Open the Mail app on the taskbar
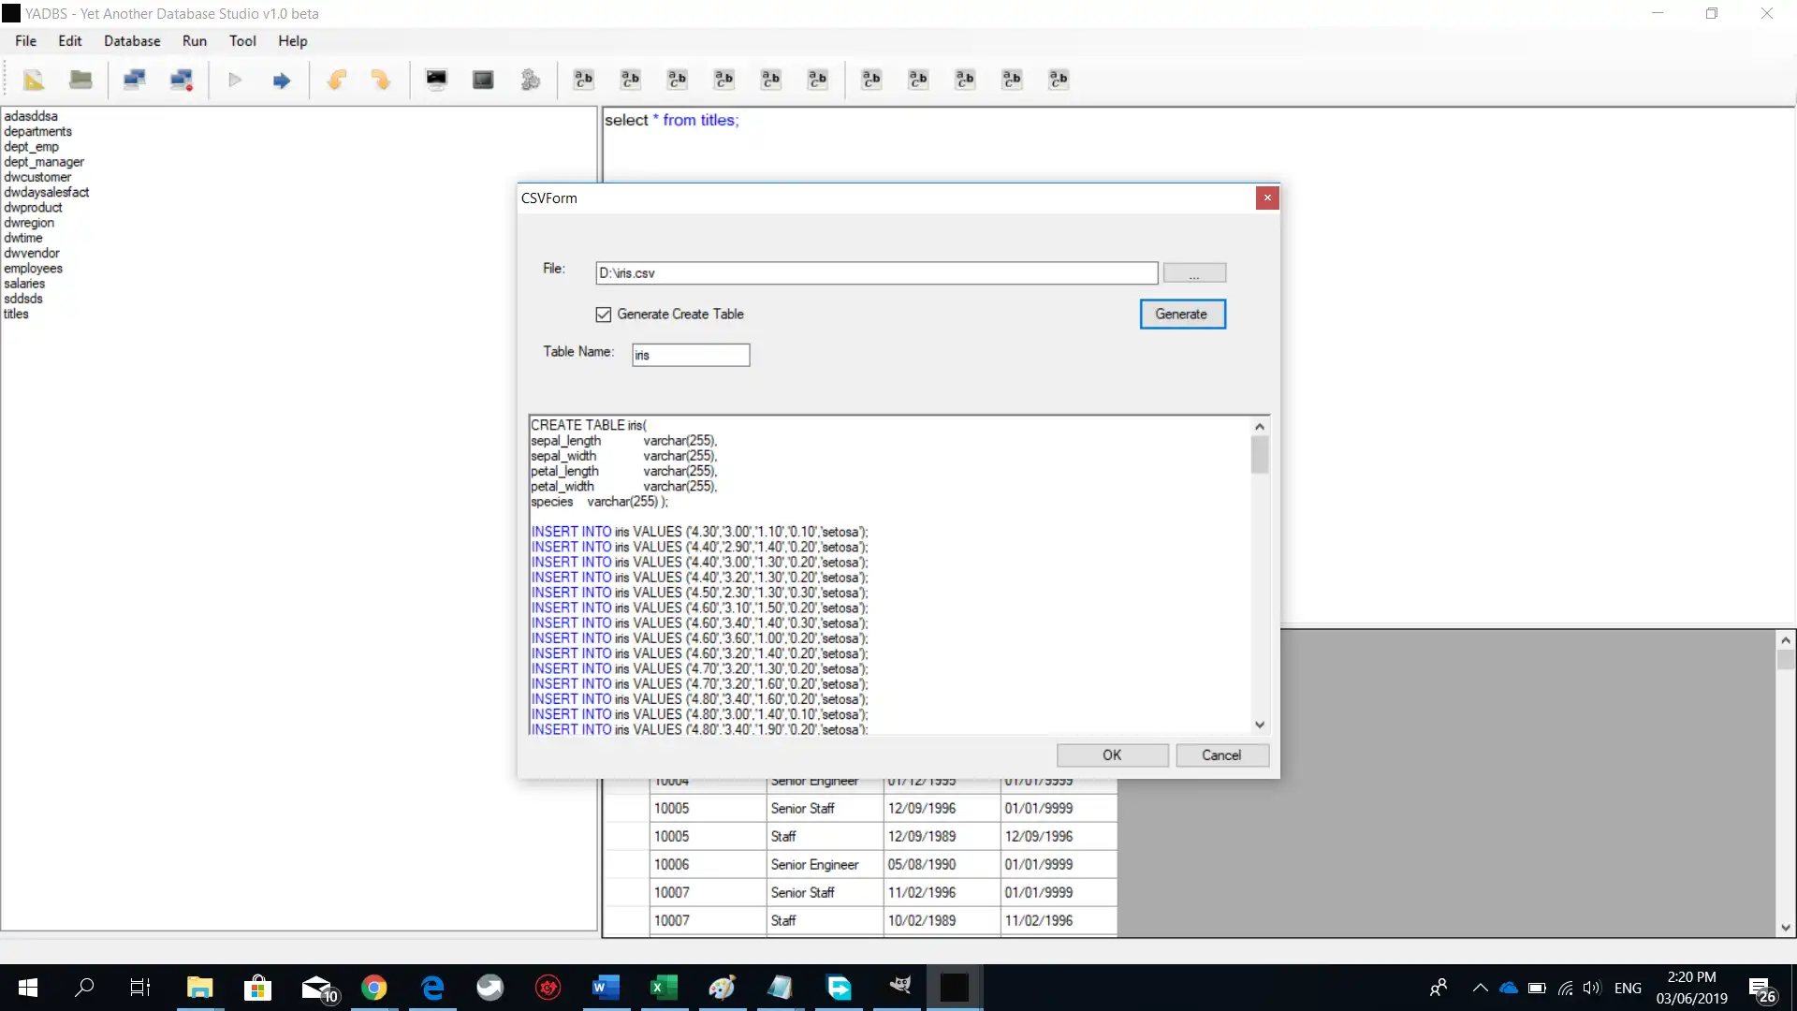The height and width of the screenshot is (1011, 1797). (x=318, y=988)
